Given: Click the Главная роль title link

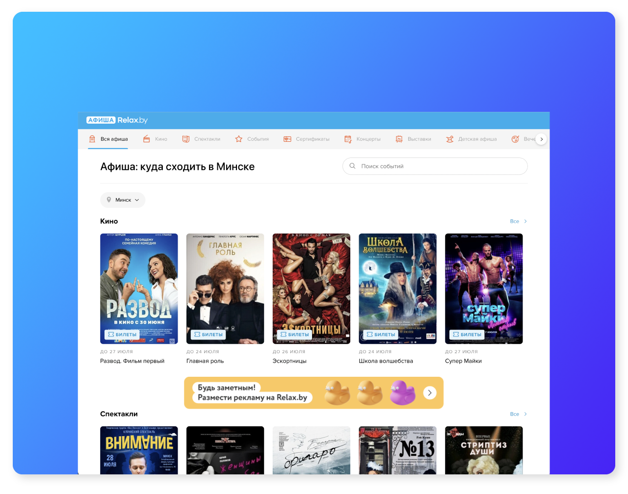Looking at the screenshot, I should 205,361.
